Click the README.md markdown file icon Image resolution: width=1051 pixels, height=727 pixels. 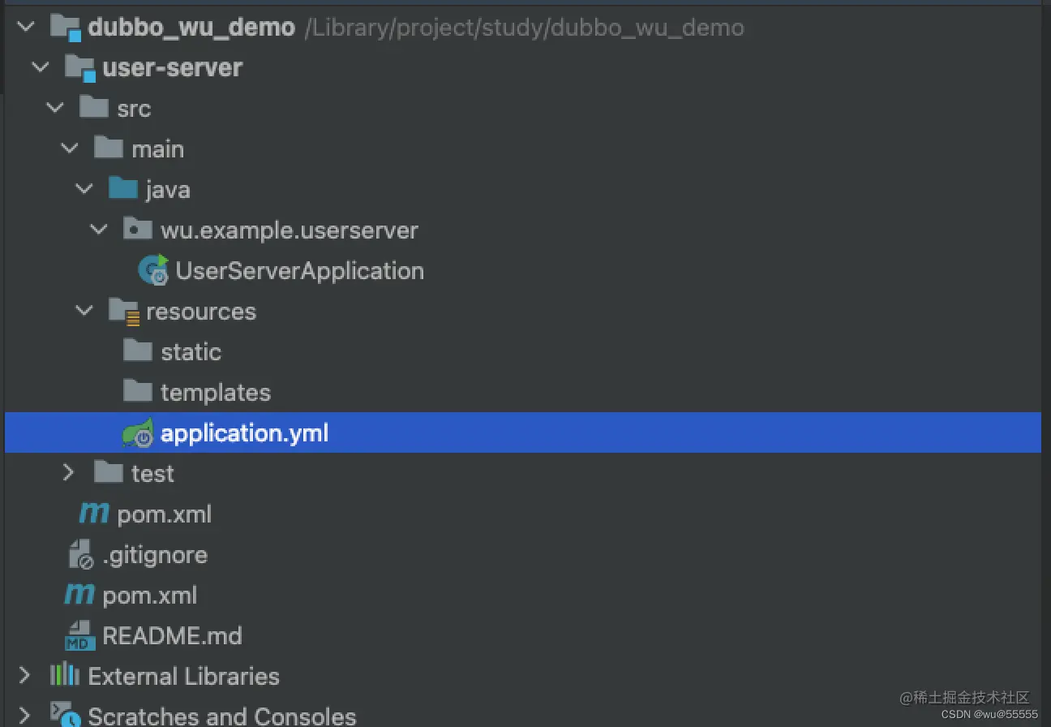pos(79,635)
